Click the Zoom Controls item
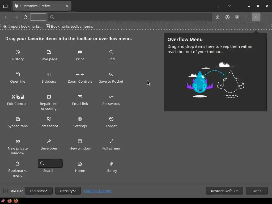 click(x=80, y=78)
